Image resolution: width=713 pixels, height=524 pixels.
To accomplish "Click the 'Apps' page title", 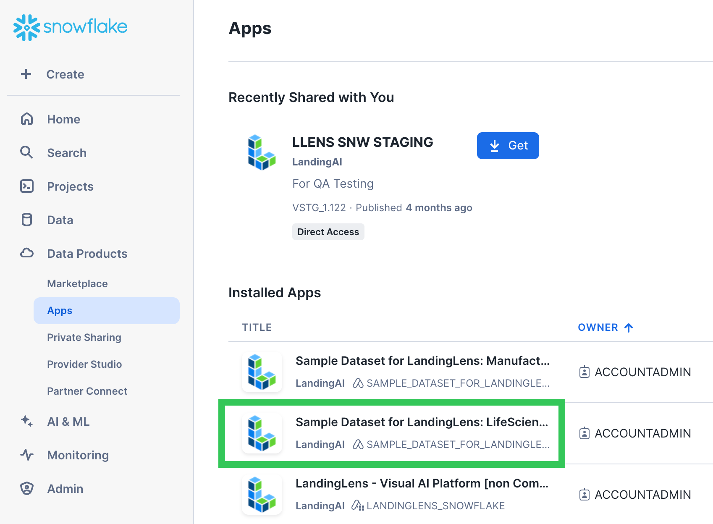I will 250,29.
